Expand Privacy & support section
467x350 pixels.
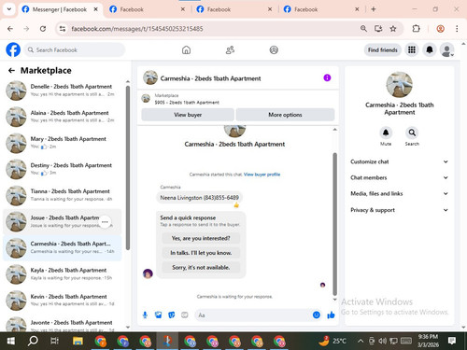pos(400,210)
